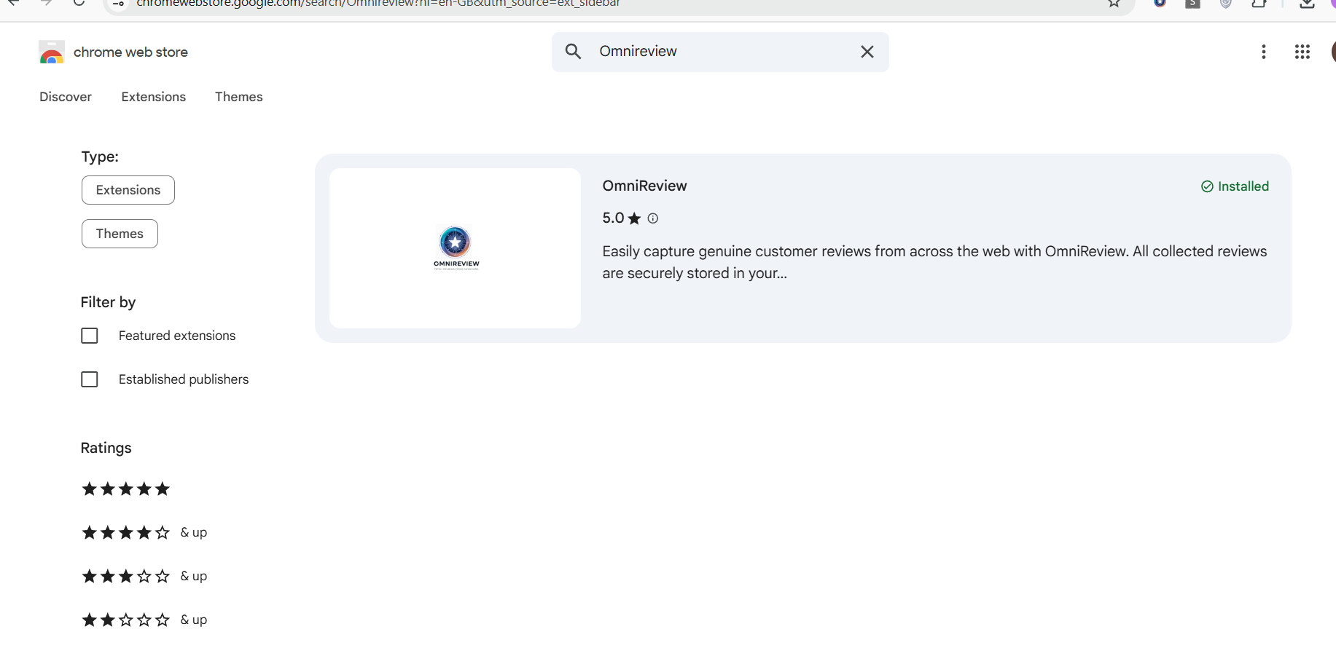Click the Chrome Web Store rainbow logo
The image size is (1336, 672).
52,52
